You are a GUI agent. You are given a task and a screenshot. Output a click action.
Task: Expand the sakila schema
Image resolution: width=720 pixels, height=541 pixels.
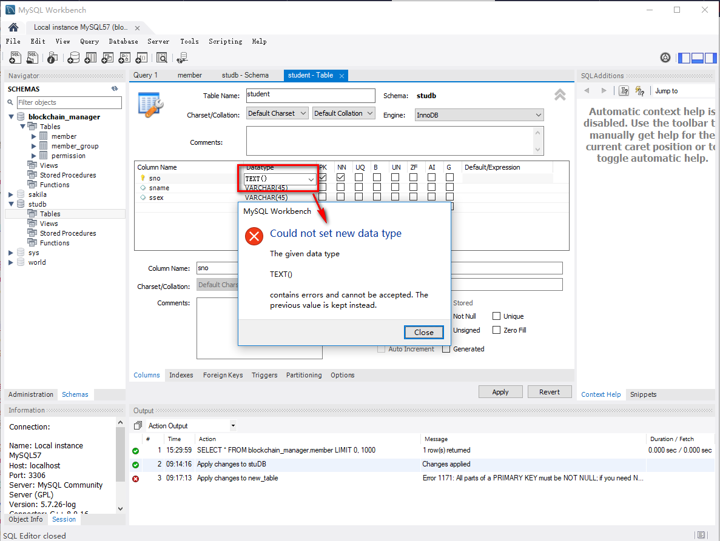click(x=11, y=194)
